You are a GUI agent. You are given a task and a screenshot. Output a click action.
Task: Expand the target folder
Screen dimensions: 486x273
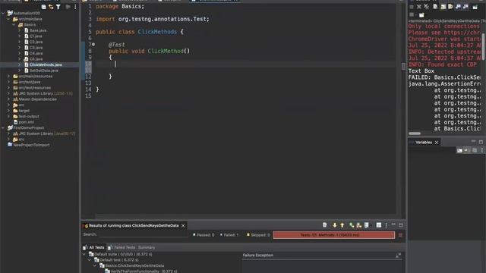tap(8, 111)
